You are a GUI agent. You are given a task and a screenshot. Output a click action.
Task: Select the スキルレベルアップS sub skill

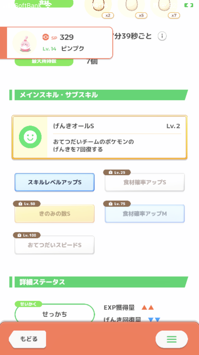[x=54, y=182]
